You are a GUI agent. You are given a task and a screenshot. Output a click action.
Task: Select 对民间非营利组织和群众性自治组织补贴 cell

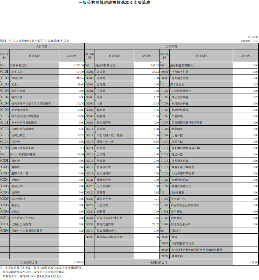tap(201, 250)
